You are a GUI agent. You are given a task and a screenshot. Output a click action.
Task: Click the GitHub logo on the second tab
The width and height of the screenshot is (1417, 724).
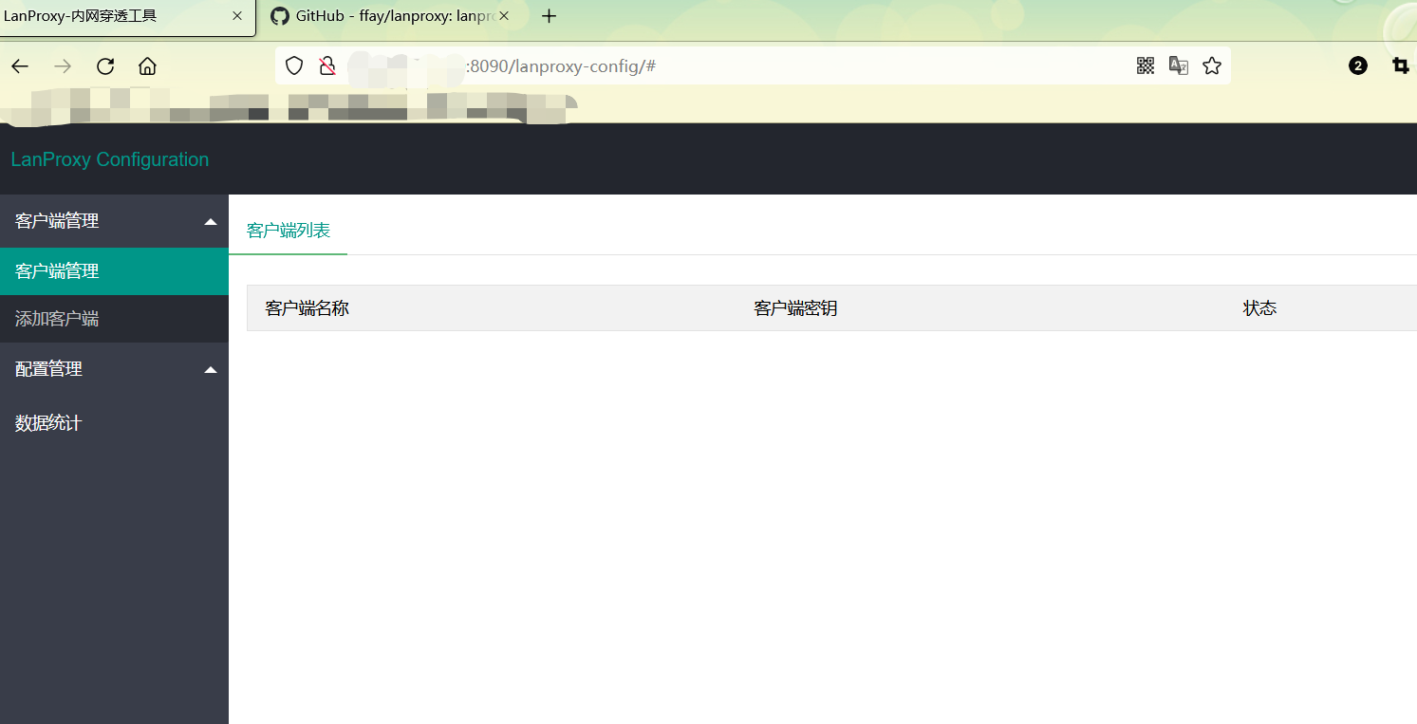click(279, 16)
